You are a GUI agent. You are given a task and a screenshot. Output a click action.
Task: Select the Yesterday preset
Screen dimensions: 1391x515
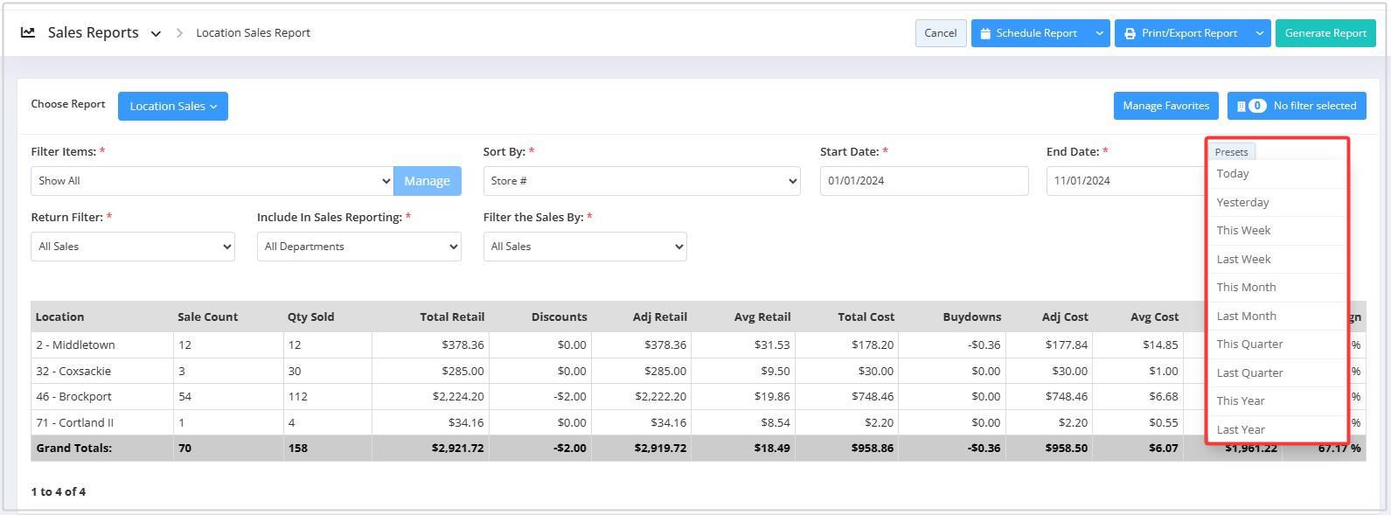(1276, 202)
